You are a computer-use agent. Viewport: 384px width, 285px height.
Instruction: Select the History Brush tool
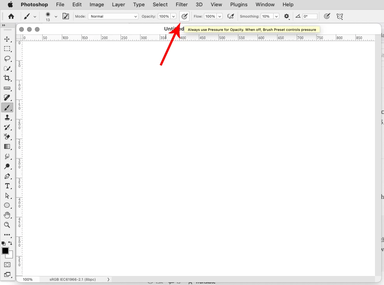coord(7,127)
